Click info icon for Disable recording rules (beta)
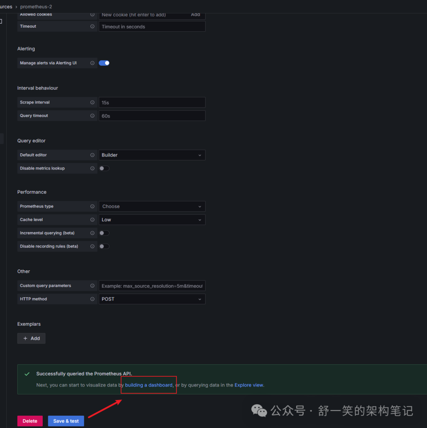Image resolution: width=427 pixels, height=428 pixels. point(92,247)
